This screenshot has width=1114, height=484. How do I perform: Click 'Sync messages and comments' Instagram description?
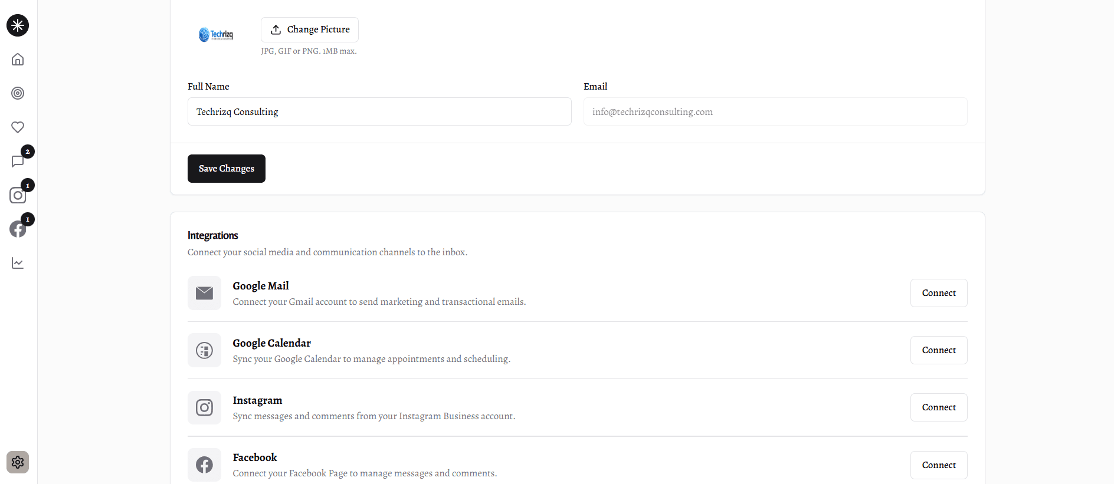[x=374, y=416]
